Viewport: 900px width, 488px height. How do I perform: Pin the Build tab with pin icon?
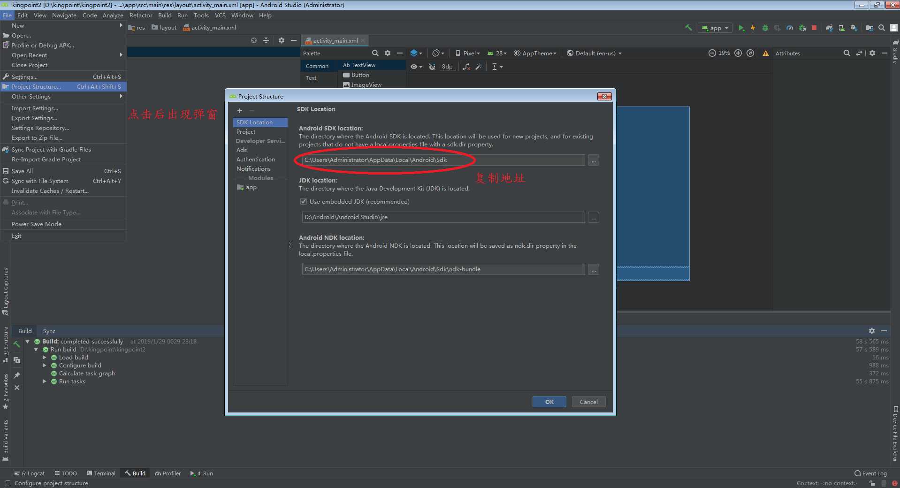click(x=17, y=375)
